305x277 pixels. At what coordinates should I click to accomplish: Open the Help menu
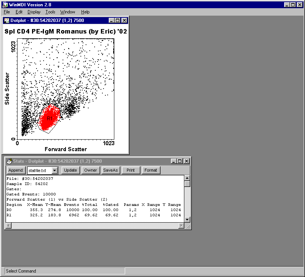[x=85, y=12]
